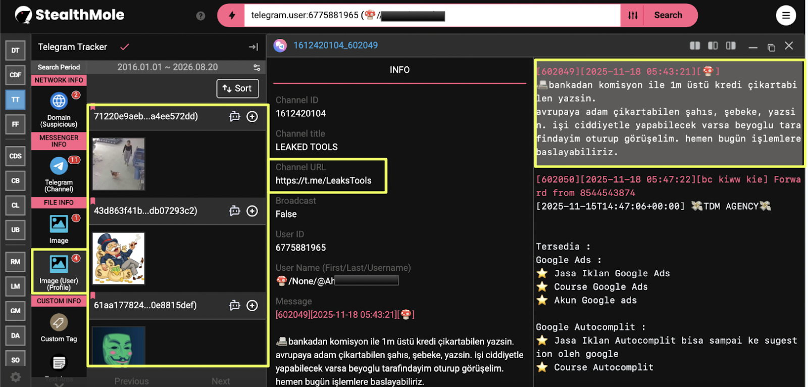Click the 1612420104_602049 panel title

(x=335, y=45)
